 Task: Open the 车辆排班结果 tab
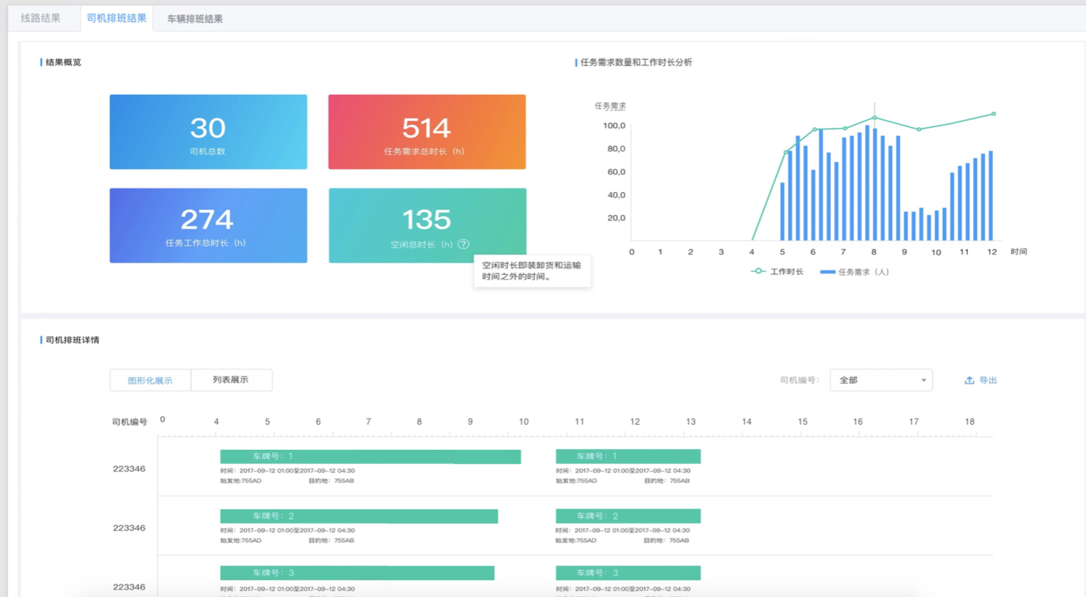(195, 19)
